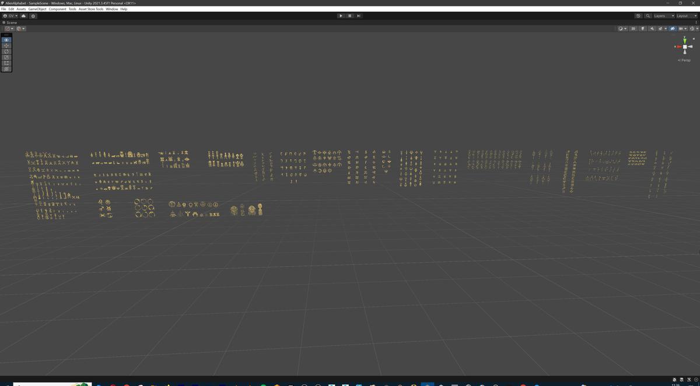The width and height of the screenshot is (700, 386).
Task: Open the Assets menu
Action: click(x=22, y=9)
